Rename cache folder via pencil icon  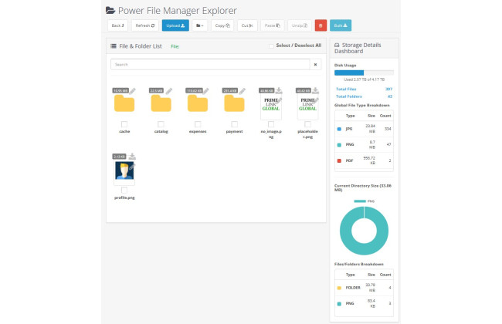point(133,91)
